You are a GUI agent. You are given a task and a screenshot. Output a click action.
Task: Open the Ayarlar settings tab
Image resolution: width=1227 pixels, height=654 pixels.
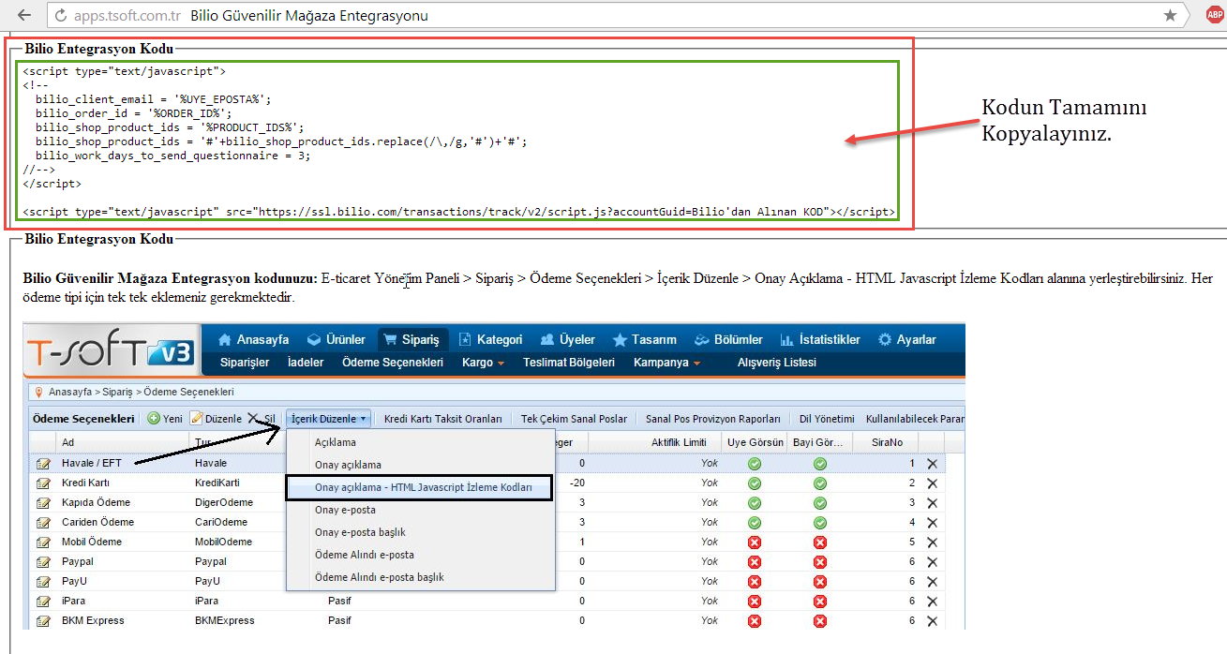(906, 339)
